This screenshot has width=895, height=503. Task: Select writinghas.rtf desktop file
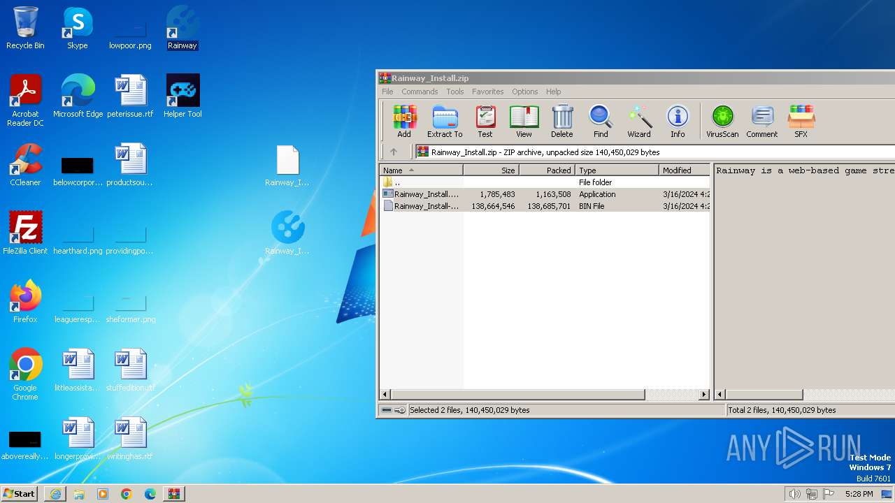[130, 439]
